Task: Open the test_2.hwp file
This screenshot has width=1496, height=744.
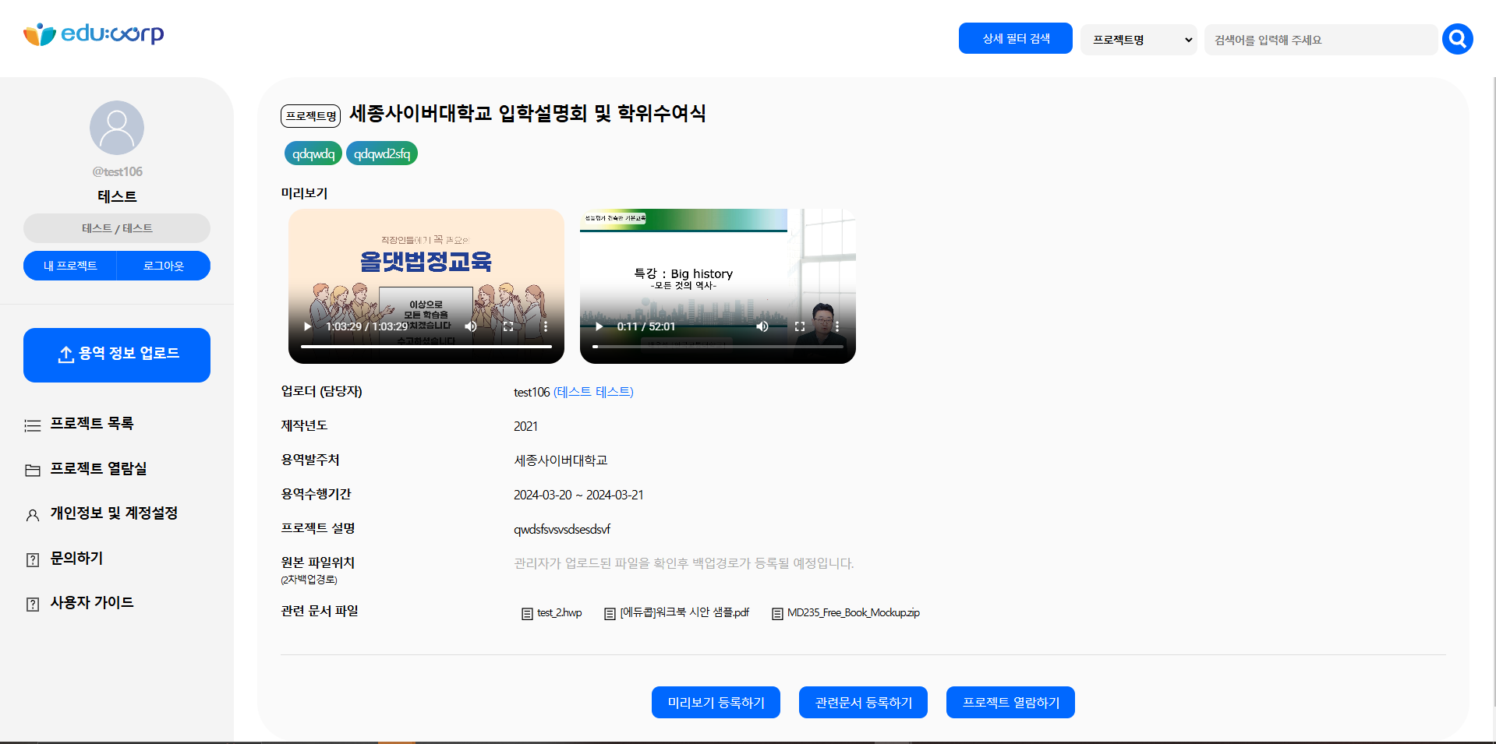Action: point(558,613)
